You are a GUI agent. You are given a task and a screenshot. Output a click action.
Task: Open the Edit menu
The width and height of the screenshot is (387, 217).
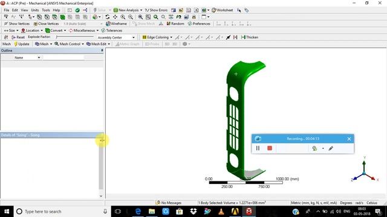click(x=15, y=10)
